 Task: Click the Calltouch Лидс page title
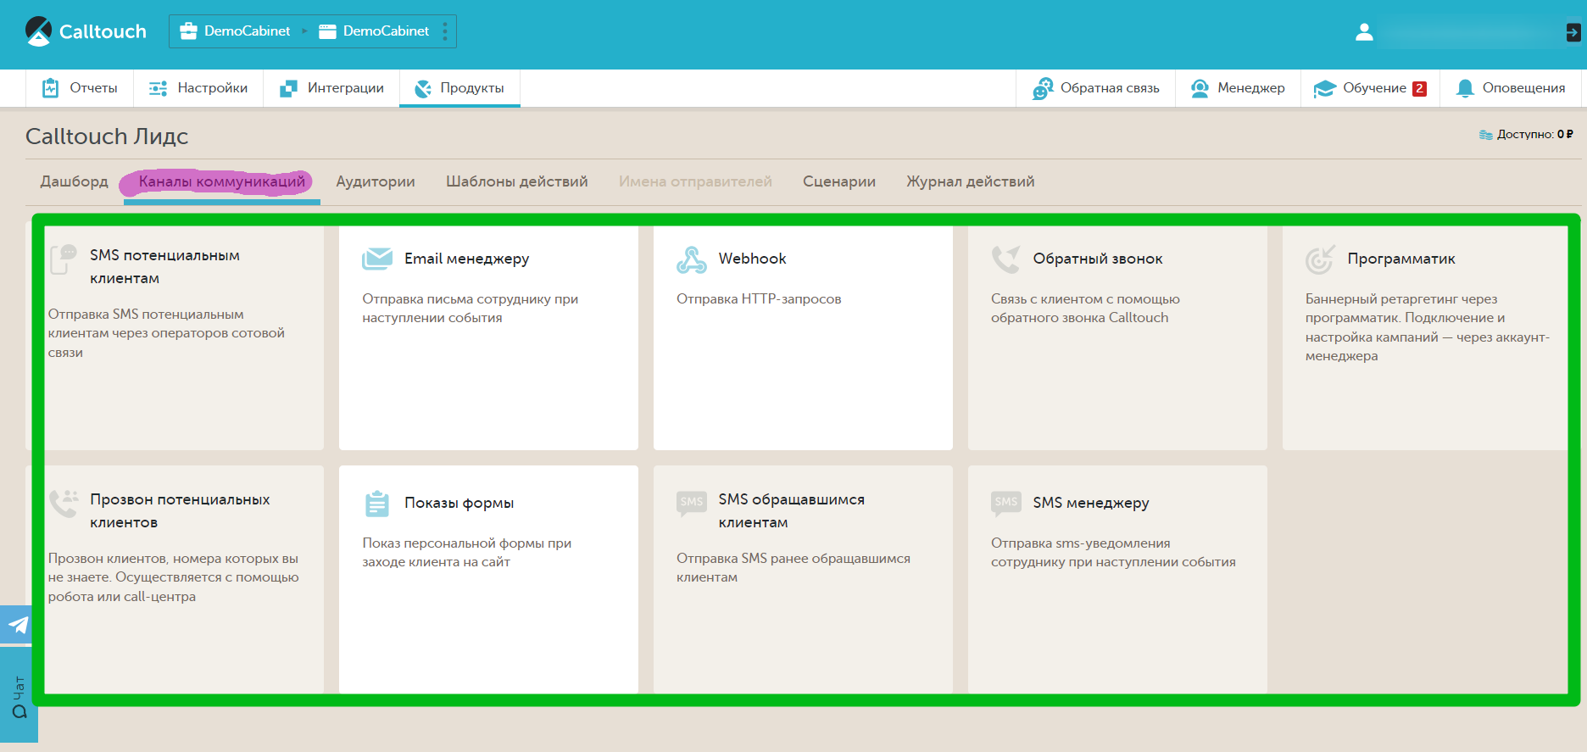pyautogui.click(x=107, y=136)
